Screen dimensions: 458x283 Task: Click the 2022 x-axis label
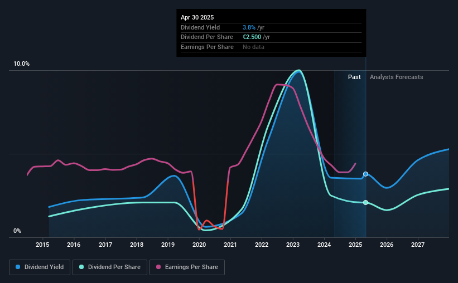pos(262,245)
